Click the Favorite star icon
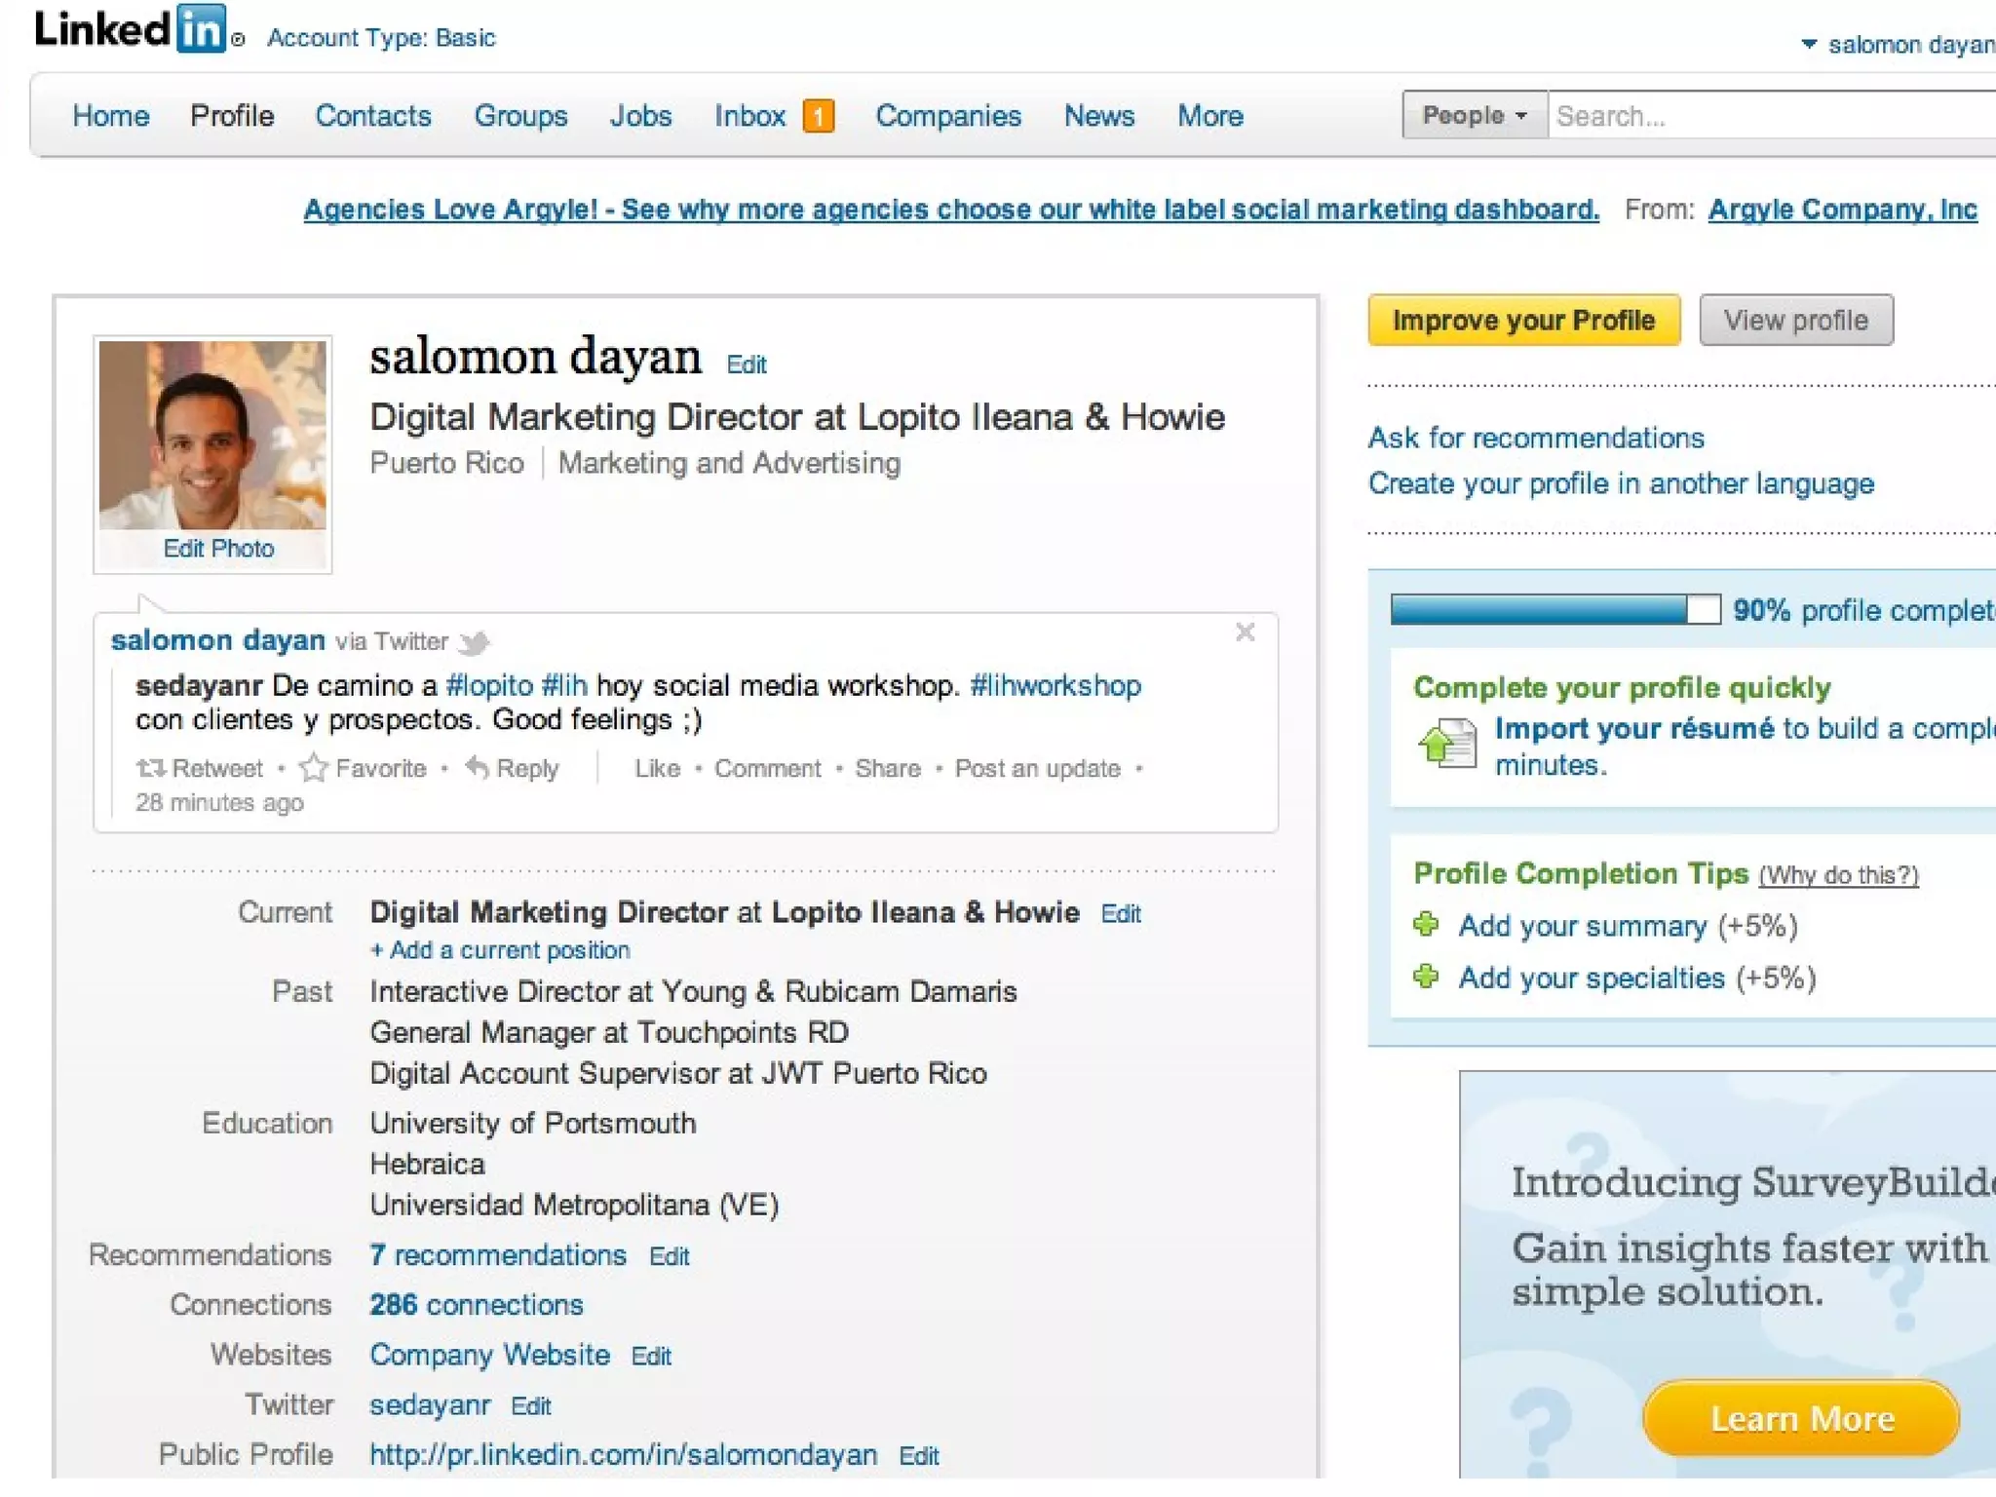Image resolution: width=1996 pixels, height=1497 pixels. pyautogui.click(x=313, y=769)
